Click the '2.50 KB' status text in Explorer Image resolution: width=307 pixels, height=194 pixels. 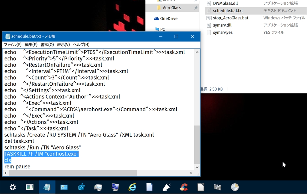click(216, 89)
